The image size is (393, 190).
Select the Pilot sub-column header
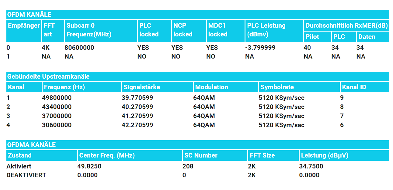tap(312, 37)
